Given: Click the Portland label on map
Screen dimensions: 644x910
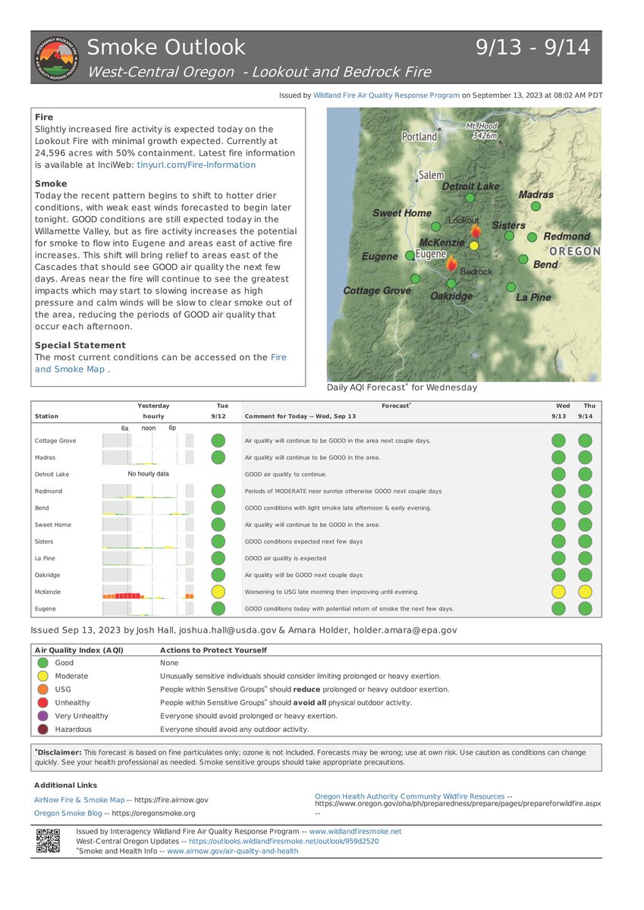Looking at the screenshot, I should point(419,136).
